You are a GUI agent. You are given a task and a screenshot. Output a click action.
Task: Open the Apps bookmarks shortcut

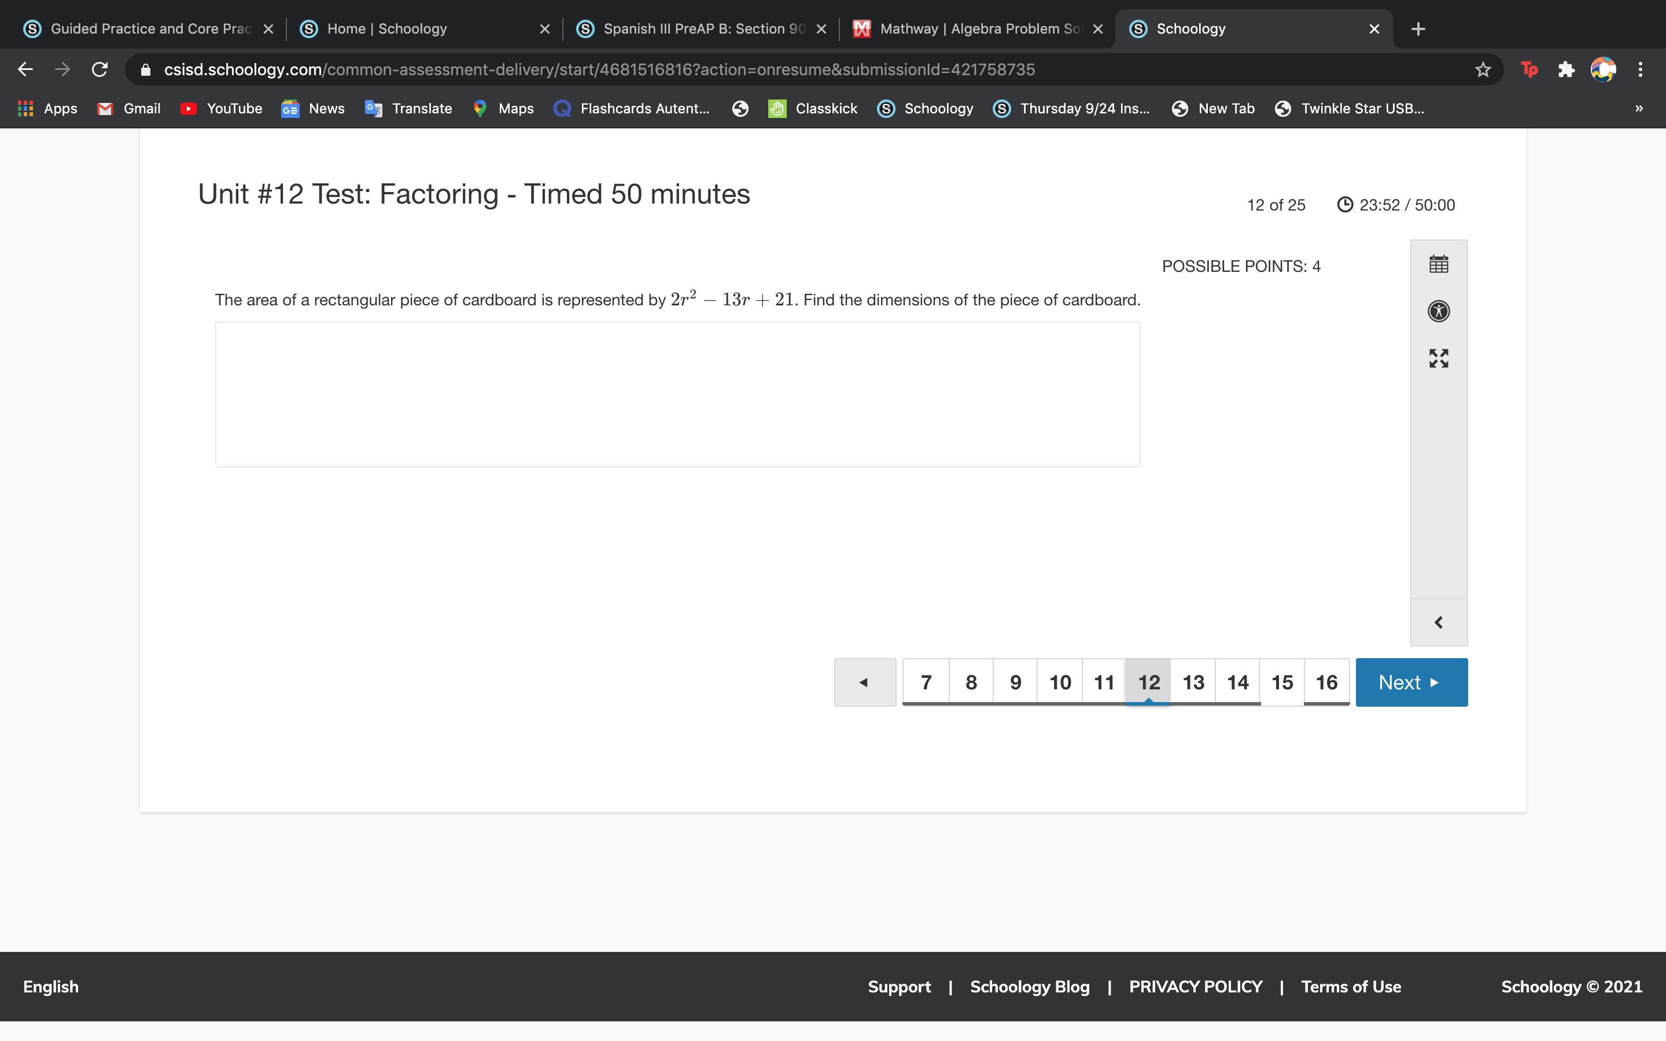pyautogui.click(x=47, y=109)
